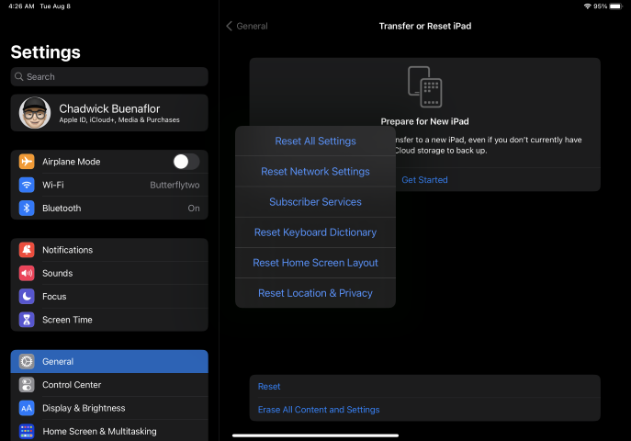631x441 pixels.
Task: Select Subscriber Services option
Action: tap(316, 202)
